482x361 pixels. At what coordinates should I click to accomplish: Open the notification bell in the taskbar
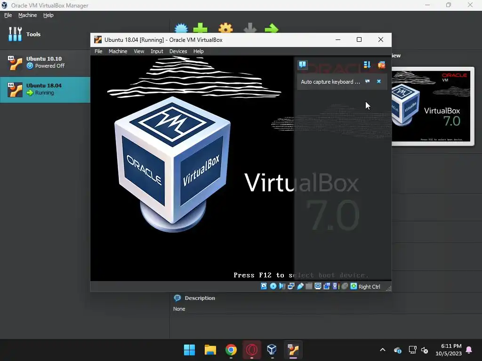point(469,350)
